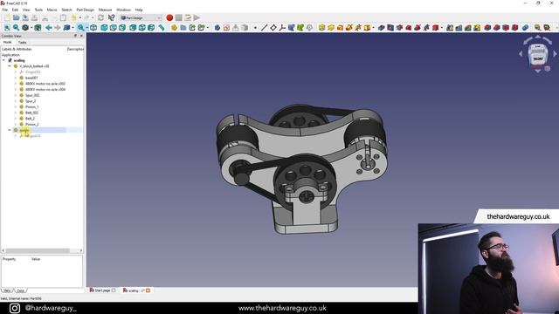
Task: Click the Combo View float panel button
Action: pyautogui.click(x=75, y=36)
